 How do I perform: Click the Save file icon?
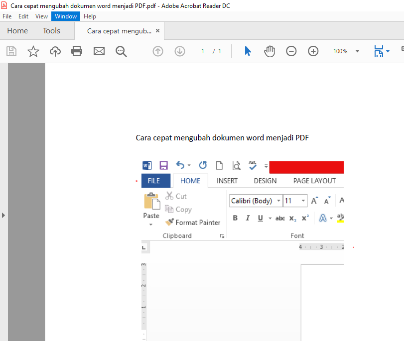click(11, 51)
